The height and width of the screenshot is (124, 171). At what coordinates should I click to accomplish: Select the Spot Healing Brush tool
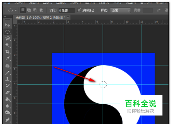(x=8, y=66)
